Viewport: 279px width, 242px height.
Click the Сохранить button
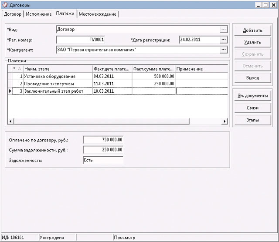coord(252,54)
